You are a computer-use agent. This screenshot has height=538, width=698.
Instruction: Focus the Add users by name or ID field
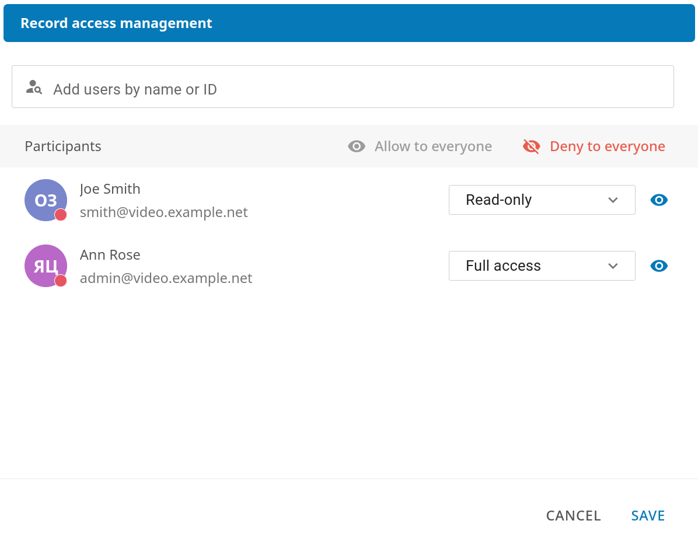tap(350, 89)
